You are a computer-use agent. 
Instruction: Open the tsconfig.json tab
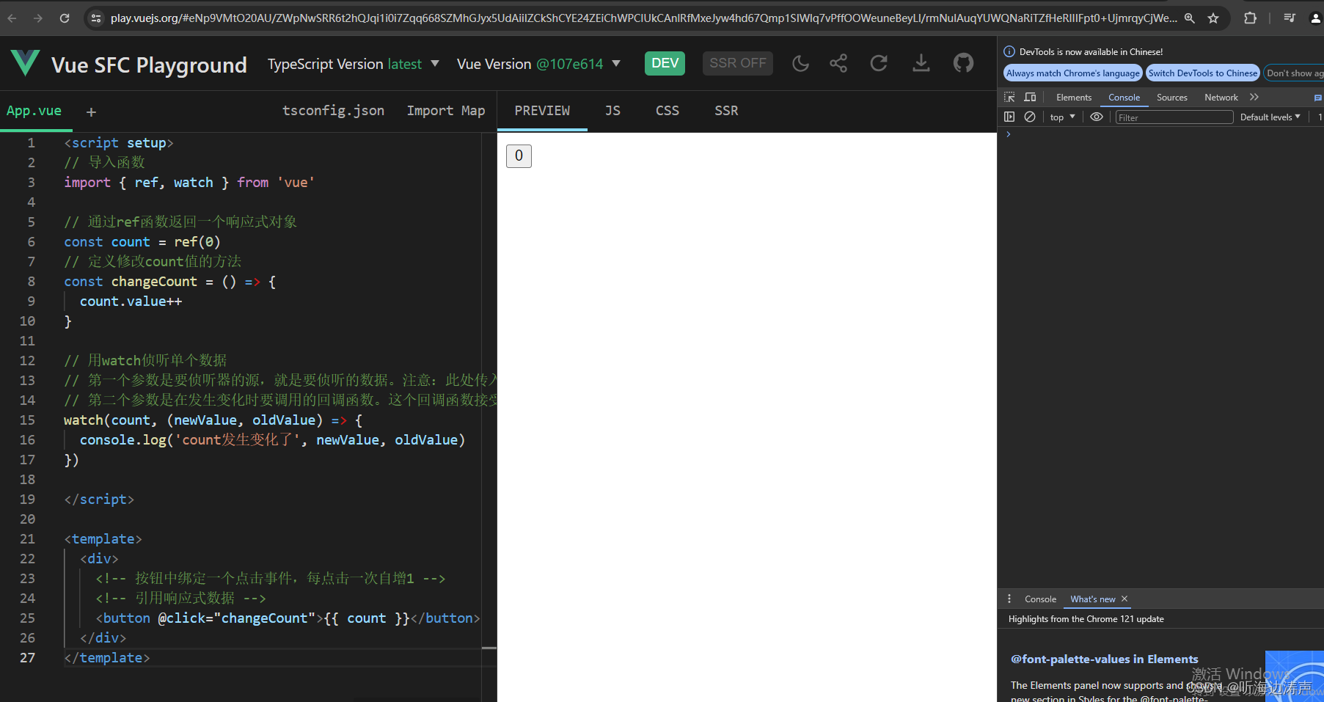click(x=333, y=111)
